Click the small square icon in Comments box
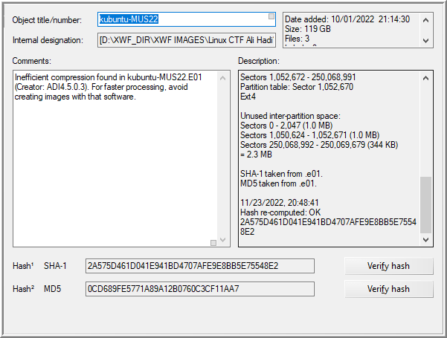Image resolution: width=447 pixels, height=338 pixels. 213,241
